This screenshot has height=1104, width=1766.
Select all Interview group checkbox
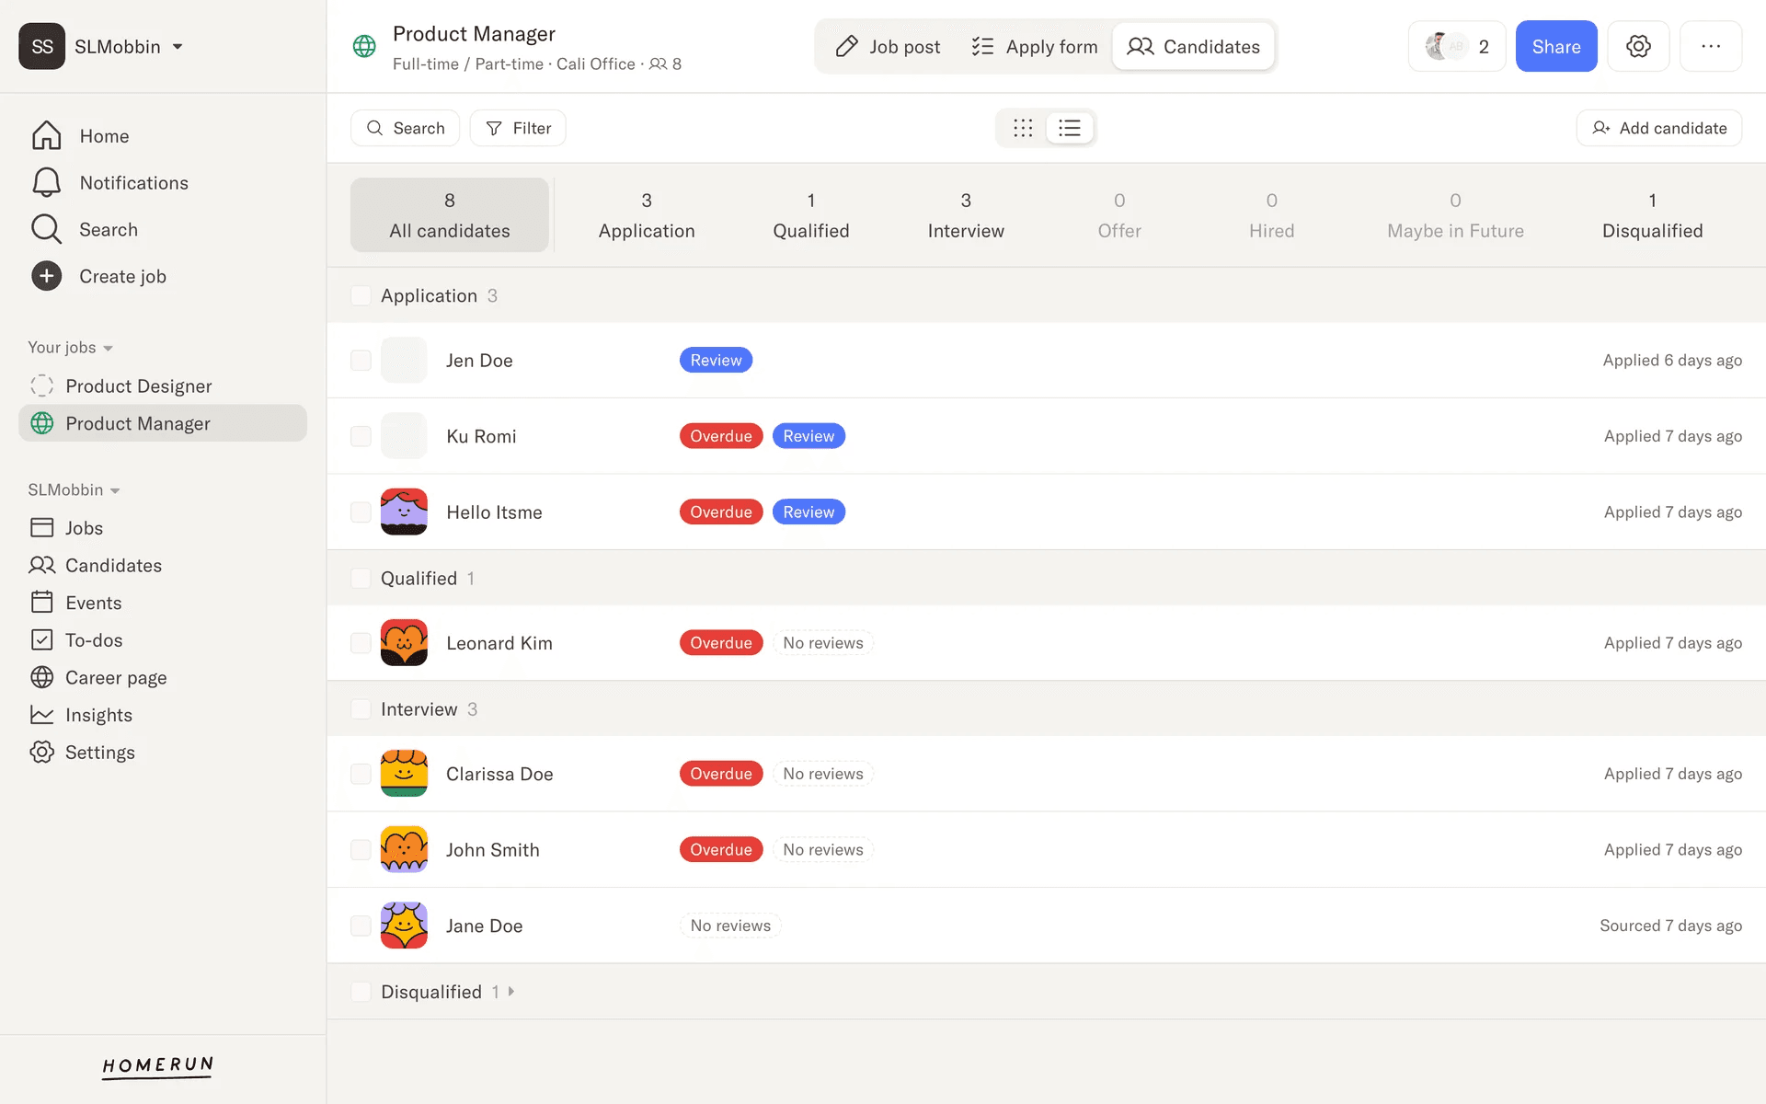tap(361, 709)
